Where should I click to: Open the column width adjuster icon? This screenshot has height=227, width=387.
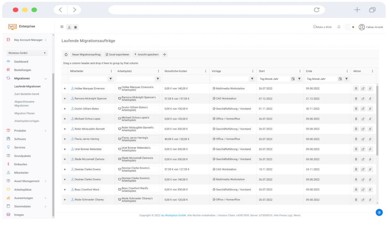(x=164, y=54)
